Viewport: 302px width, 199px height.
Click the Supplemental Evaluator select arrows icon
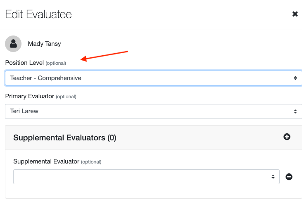(x=273, y=177)
